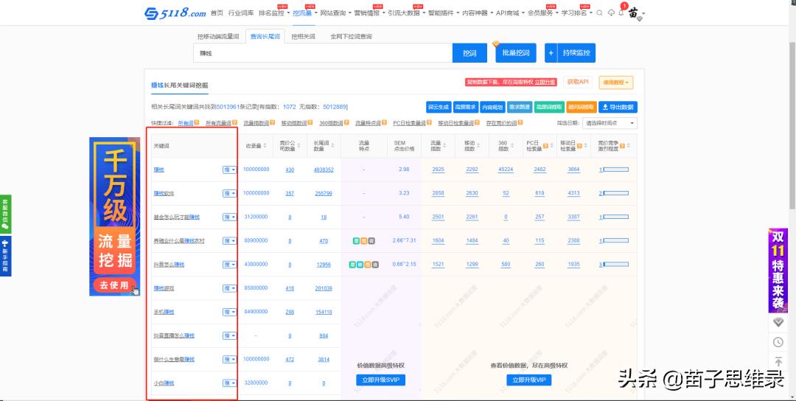Sort by 竞价公司数量 column arrows
Viewport: 796px width, 401px height.
coord(299,146)
